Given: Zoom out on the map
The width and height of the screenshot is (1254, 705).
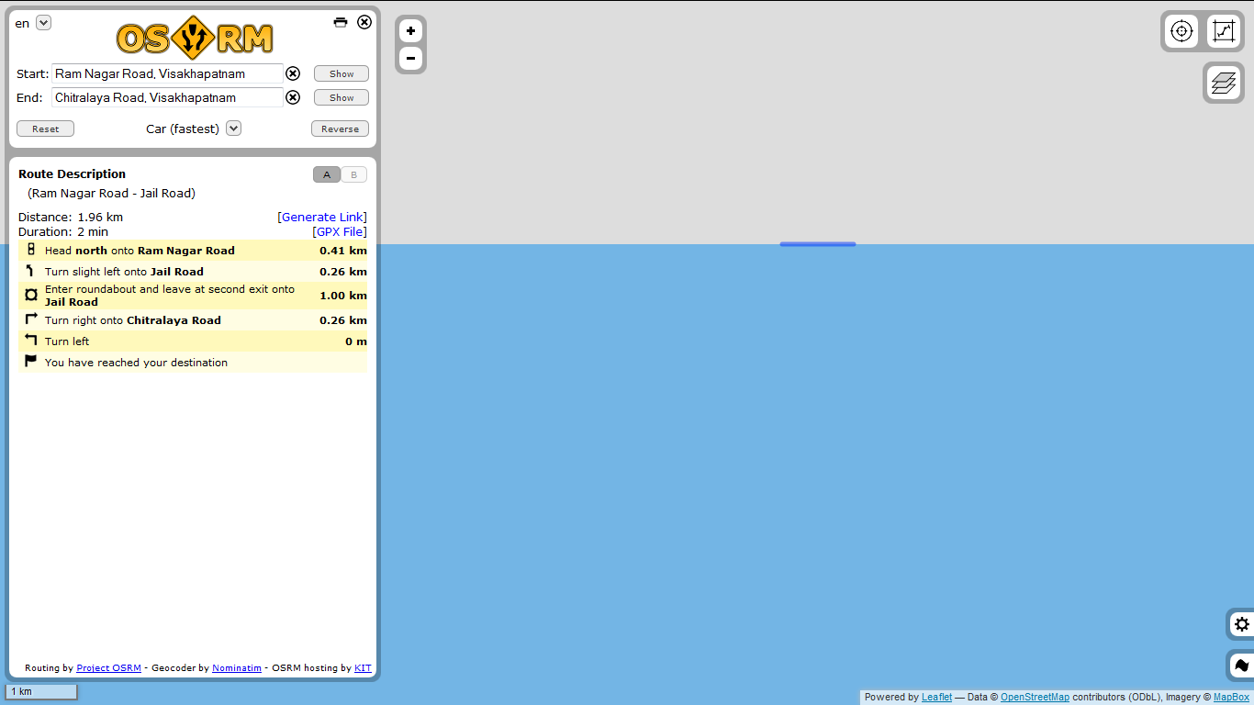Looking at the screenshot, I should 410,59.
